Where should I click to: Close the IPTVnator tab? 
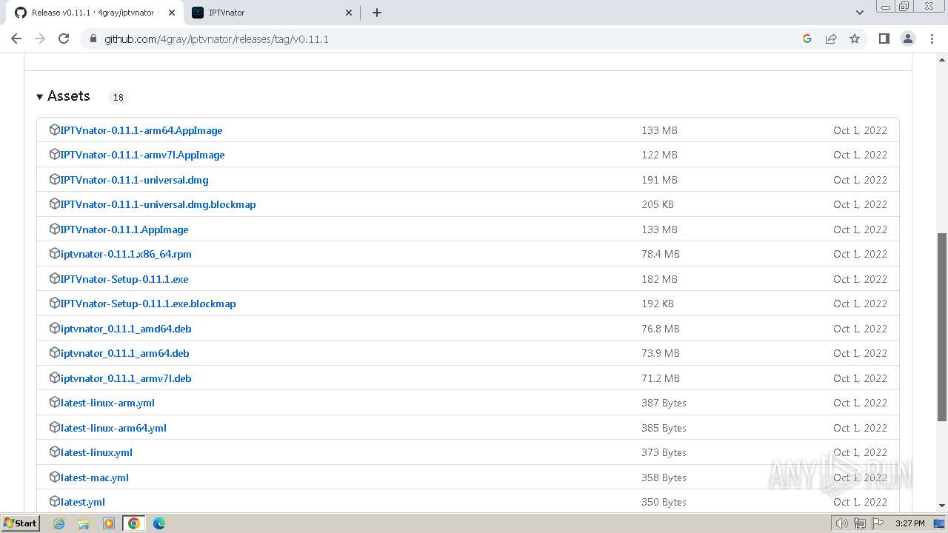pos(349,13)
